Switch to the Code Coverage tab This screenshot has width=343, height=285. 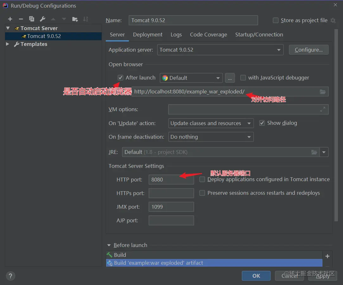click(x=208, y=35)
